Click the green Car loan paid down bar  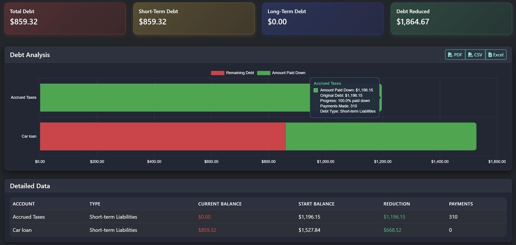tap(381, 136)
